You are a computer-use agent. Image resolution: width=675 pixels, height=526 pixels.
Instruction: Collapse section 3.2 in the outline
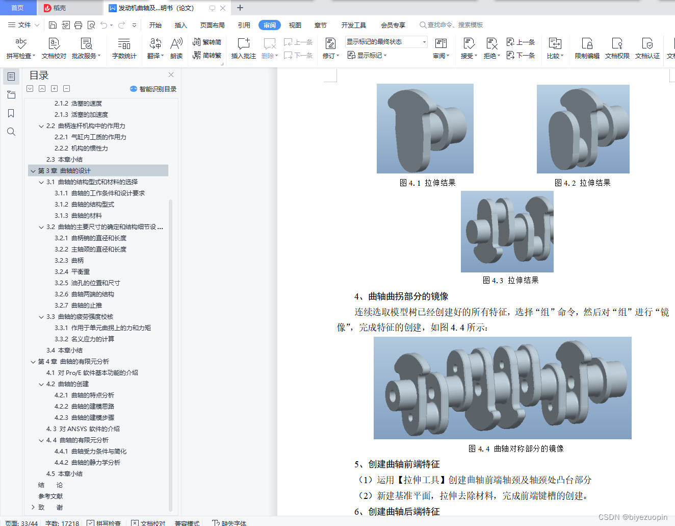pos(41,227)
